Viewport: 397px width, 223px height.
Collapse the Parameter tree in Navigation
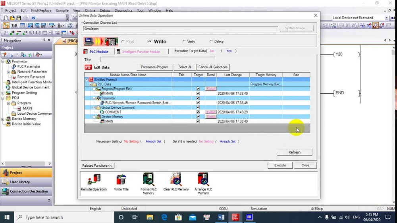(3, 62)
